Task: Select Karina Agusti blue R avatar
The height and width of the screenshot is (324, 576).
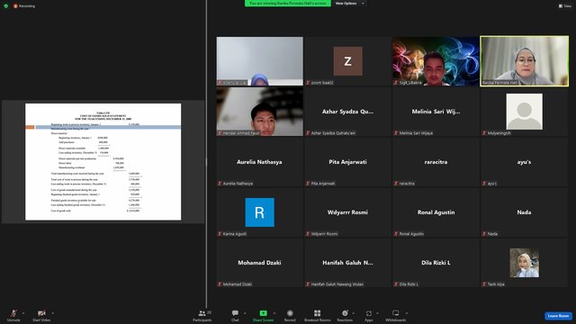Action: [x=260, y=212]
